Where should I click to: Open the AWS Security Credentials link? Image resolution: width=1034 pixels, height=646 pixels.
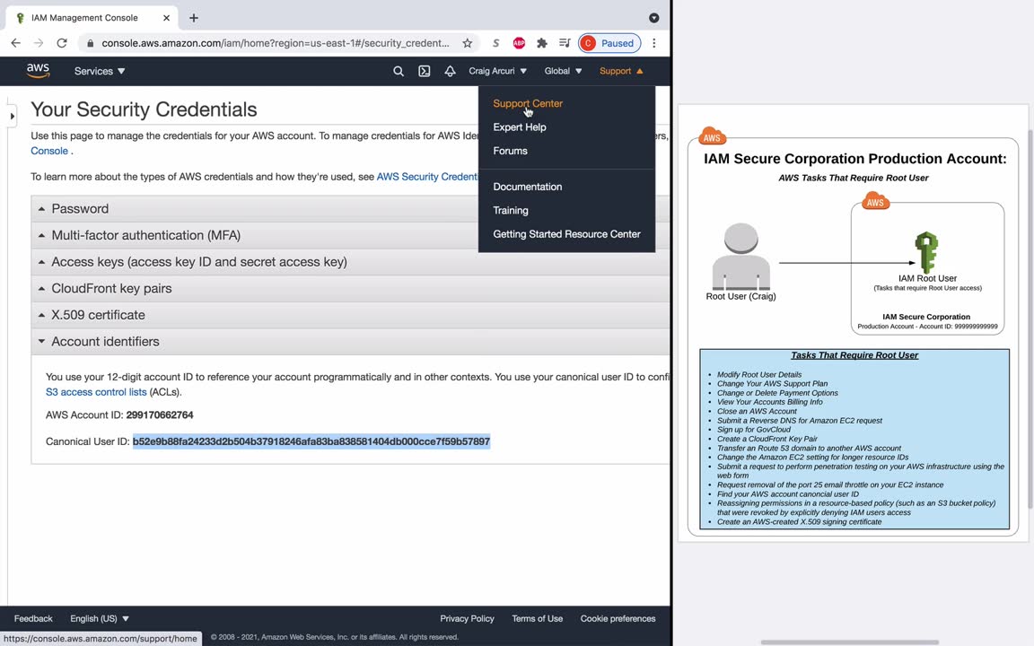pos(427,177)
